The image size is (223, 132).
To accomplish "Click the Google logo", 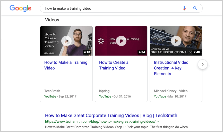I will pos(21,8).
